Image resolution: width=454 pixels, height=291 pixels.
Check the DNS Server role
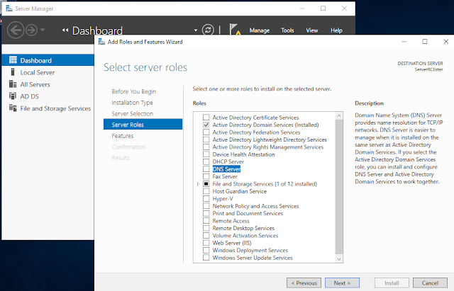[x=206, y=169]
